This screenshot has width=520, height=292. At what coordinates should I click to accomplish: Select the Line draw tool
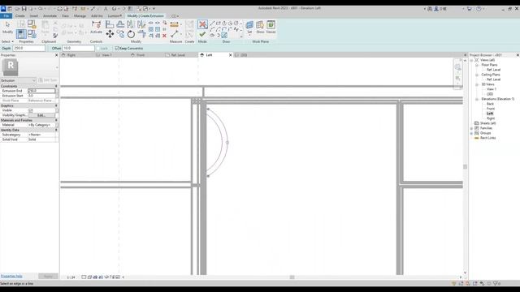pyautogui.click(x=212, y=24)
